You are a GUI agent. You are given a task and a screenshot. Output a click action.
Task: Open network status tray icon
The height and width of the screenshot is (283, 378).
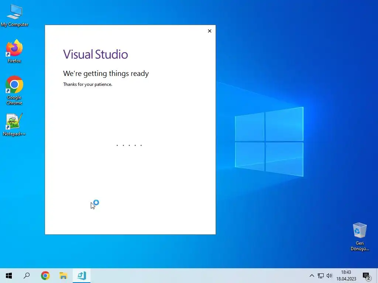pos(321,276)
